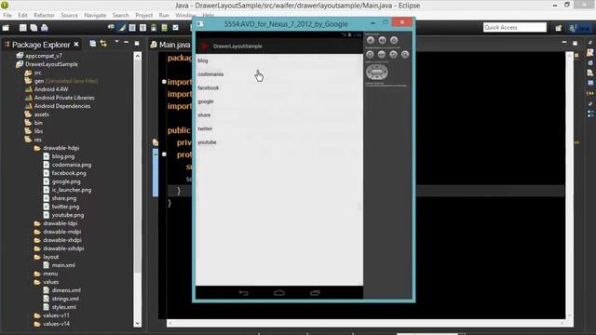Screen dimensions: 596x335
Task: Select the share list item in emulator
Action: pyautogui.click(x=279, y=114)
